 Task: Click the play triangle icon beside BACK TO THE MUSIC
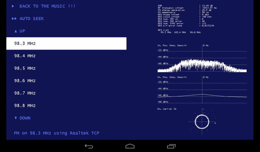[x=13, y=6]
